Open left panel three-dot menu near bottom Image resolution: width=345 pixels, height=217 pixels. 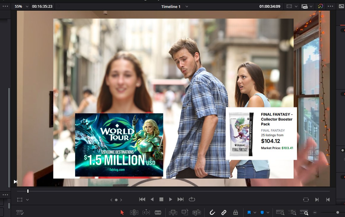(5, 194)
